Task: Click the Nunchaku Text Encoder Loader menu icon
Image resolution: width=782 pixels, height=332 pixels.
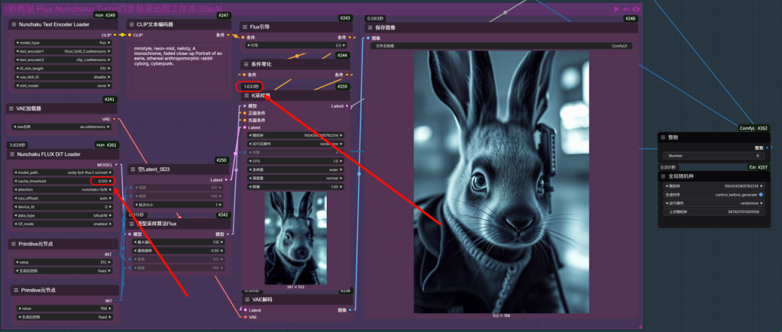Action: point(14,24)
